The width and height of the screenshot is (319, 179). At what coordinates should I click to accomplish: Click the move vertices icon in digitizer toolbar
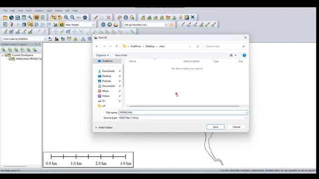click(x=68, y=32)
